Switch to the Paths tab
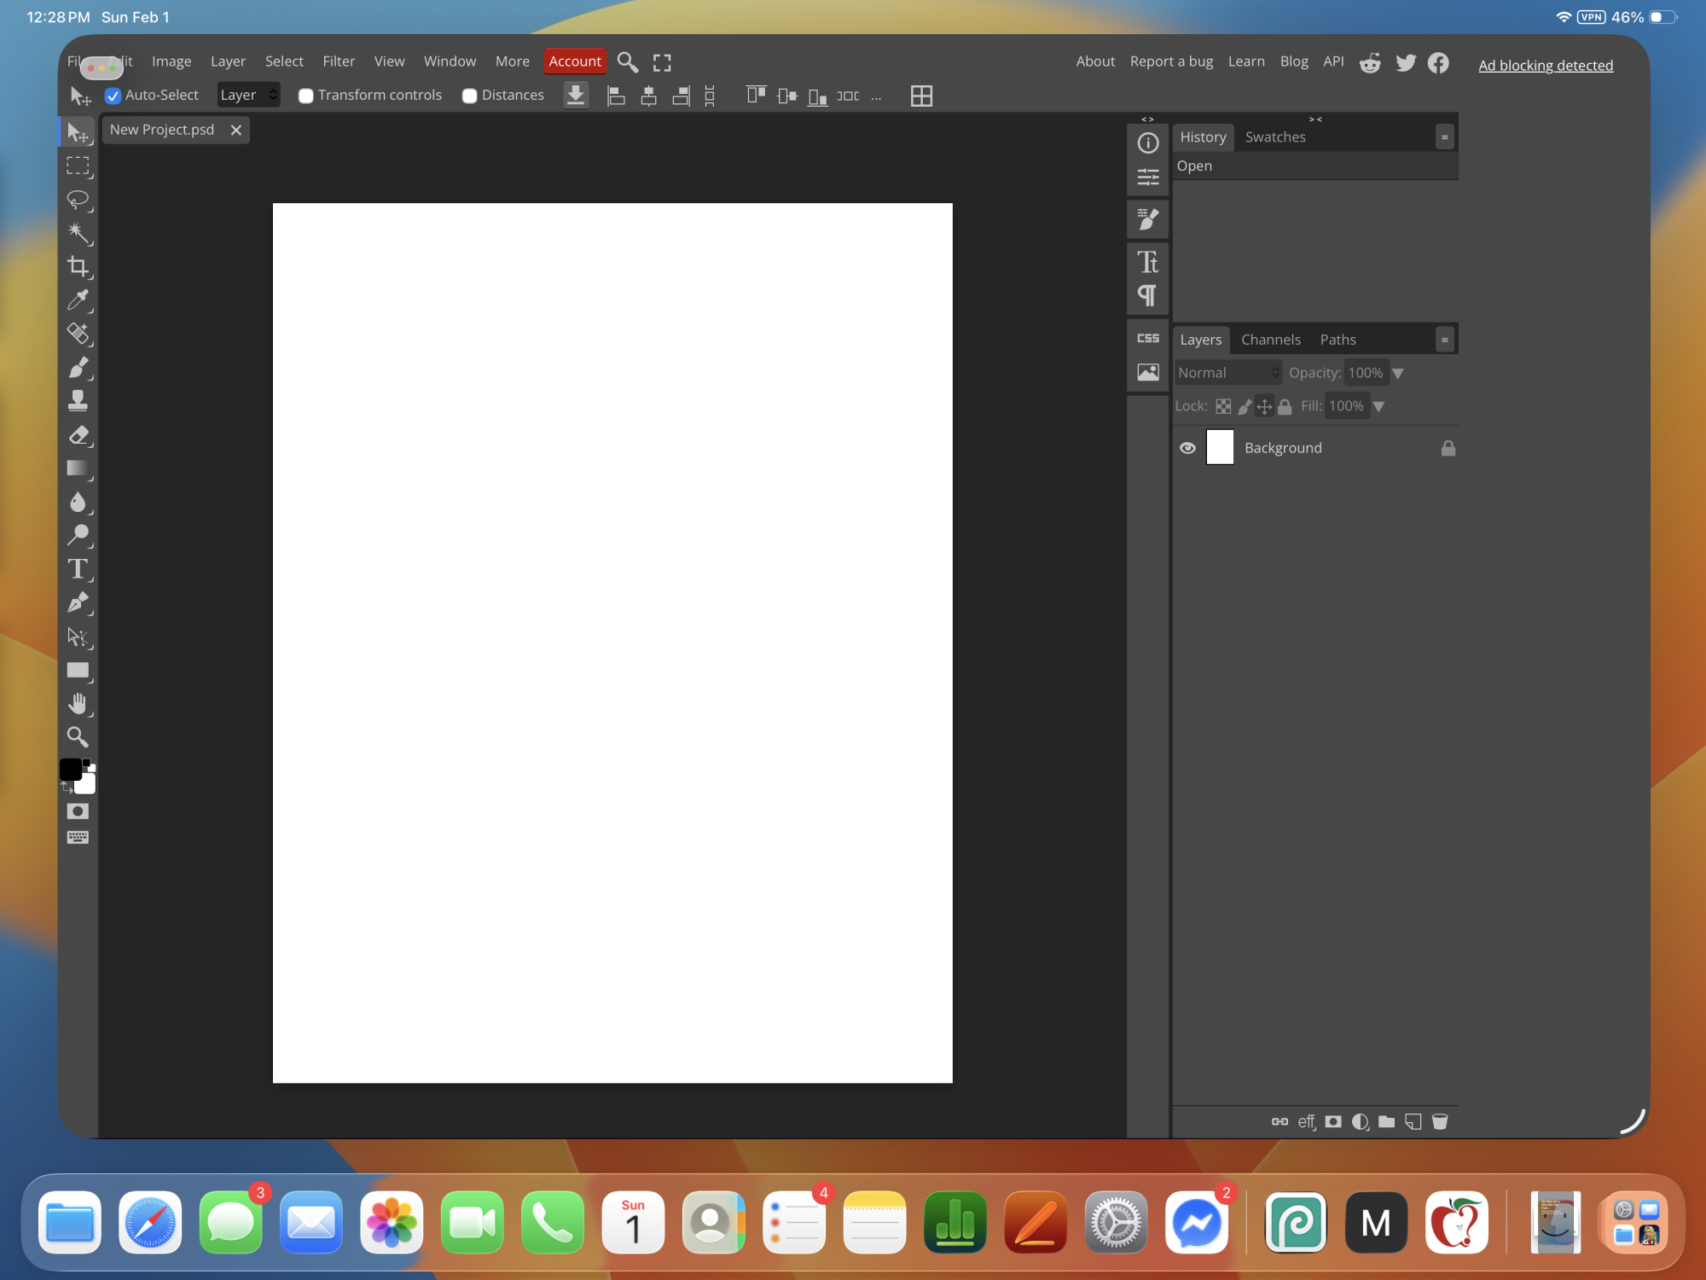This screenshot has width=1706, height=1280. coord(1338,340)
